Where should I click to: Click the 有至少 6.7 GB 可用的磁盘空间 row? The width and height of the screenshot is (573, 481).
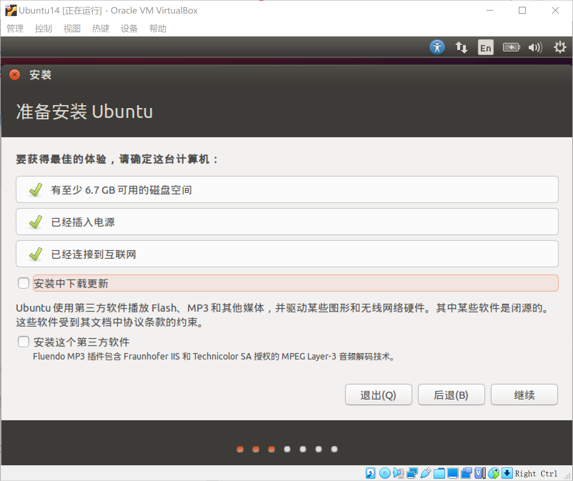[287, 189]
